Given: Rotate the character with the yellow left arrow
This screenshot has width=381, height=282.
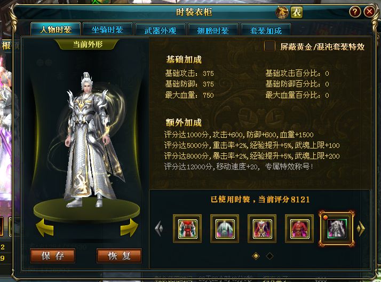Looking at the screenshot, I should pyautogui.click(x=45, y=228).
